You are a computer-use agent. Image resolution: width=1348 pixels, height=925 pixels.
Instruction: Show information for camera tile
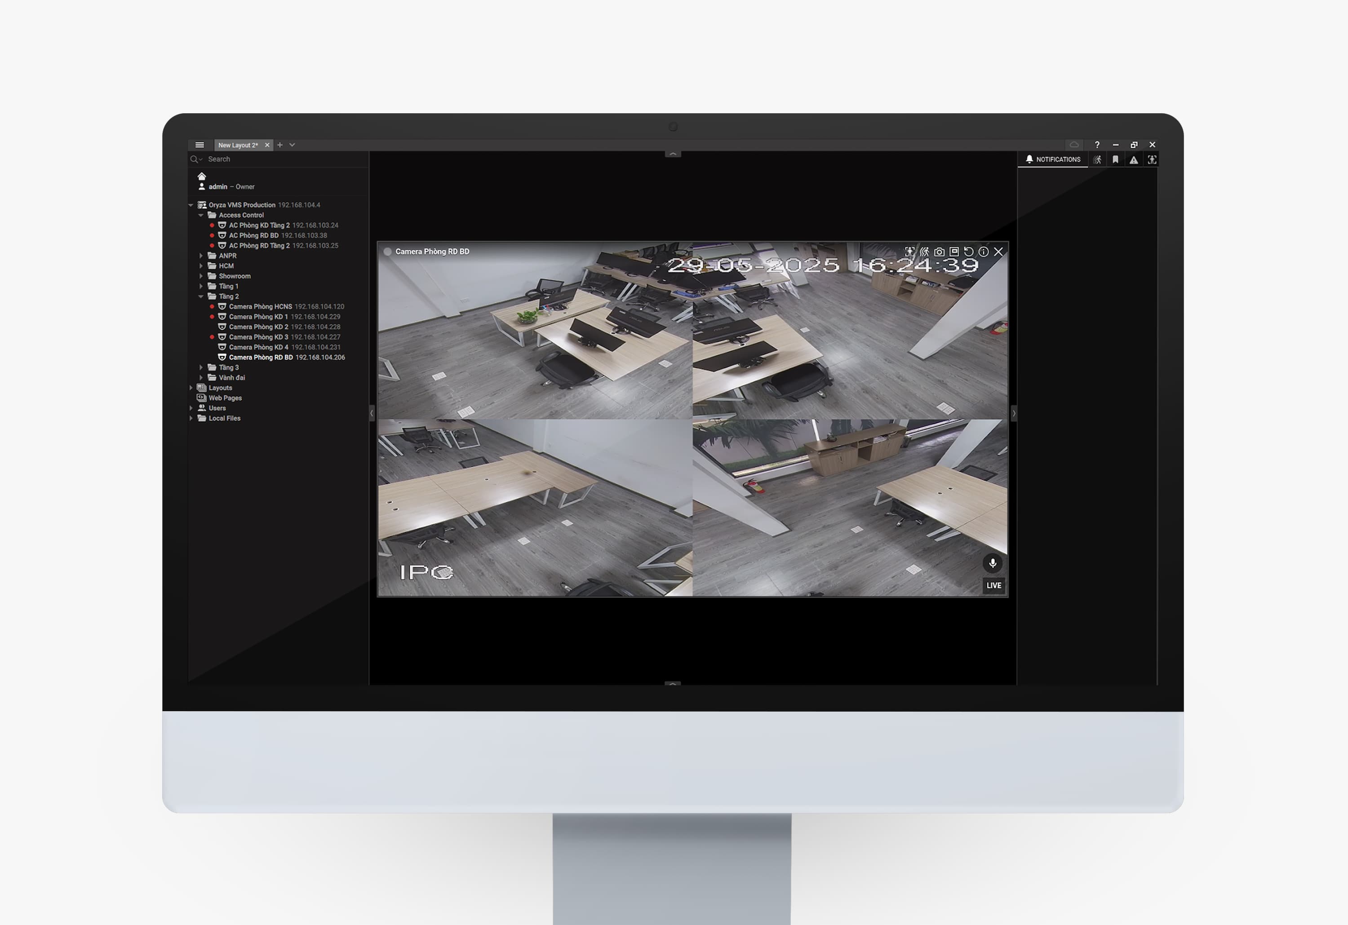tap(984, 252)
